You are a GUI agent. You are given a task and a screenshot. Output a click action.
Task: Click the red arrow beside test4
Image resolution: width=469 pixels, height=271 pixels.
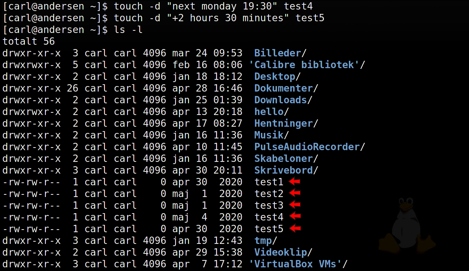click(295, 217)
